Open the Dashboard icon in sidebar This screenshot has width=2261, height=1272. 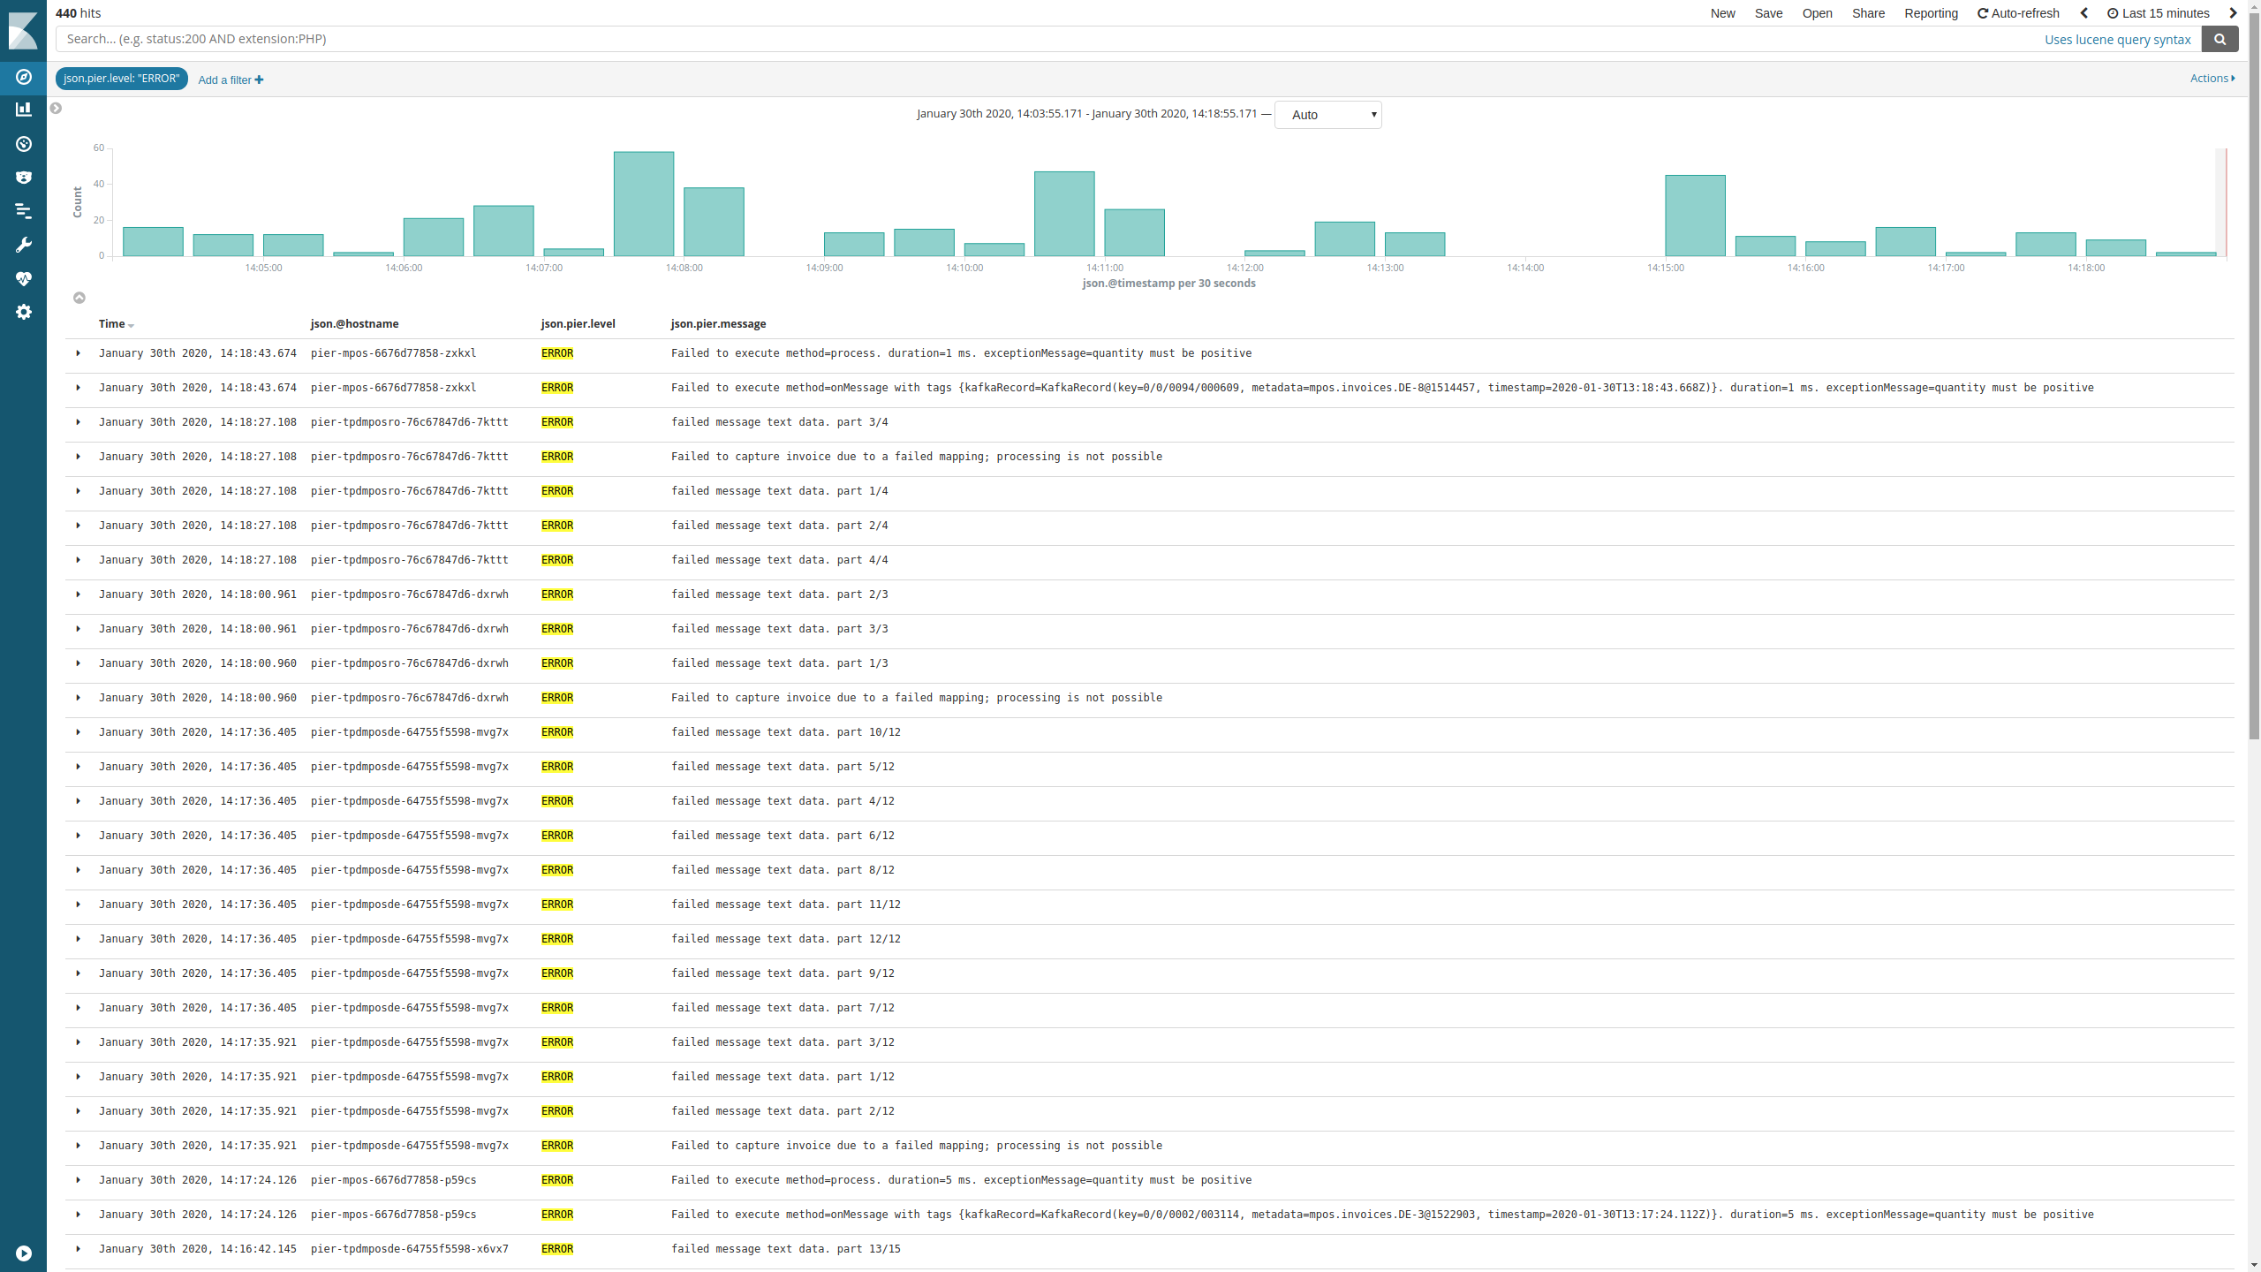click(x=23, y=144)
